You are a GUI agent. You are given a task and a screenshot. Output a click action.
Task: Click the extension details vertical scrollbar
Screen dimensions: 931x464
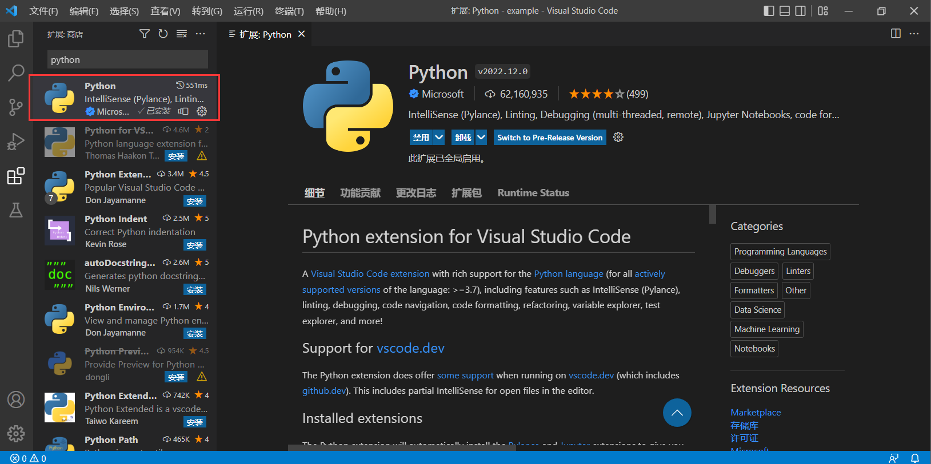pyautogui.click(x=712, y=215)
